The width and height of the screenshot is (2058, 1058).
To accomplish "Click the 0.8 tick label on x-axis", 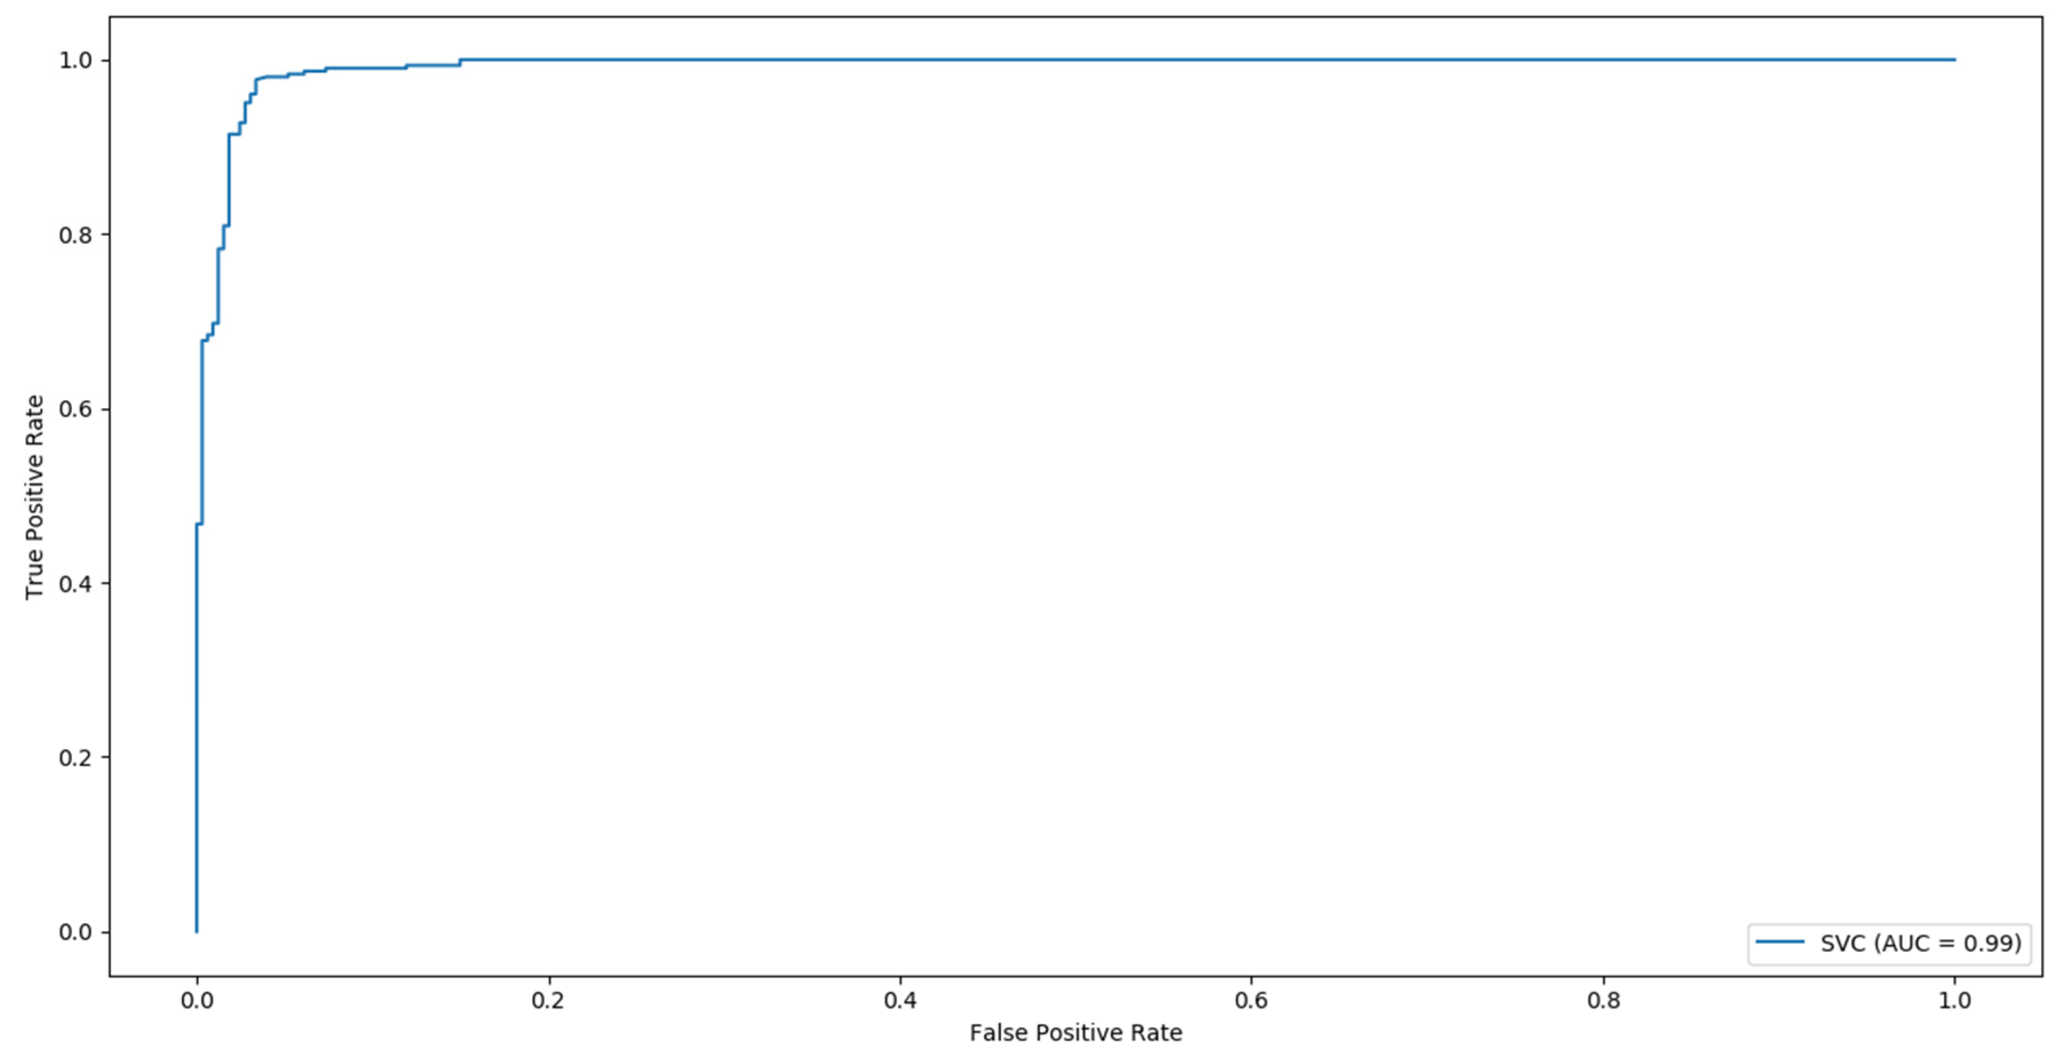I will pos(1603,1000).
